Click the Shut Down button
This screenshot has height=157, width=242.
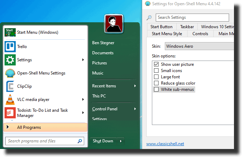point(103,141)
